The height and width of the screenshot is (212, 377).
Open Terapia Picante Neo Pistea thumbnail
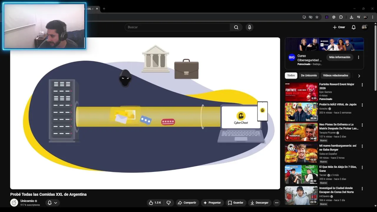coord(301,132)
